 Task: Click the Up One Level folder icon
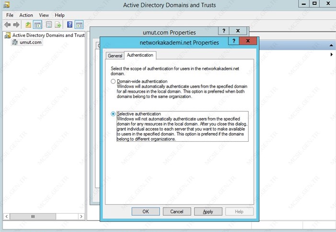(x=28, y=25)
